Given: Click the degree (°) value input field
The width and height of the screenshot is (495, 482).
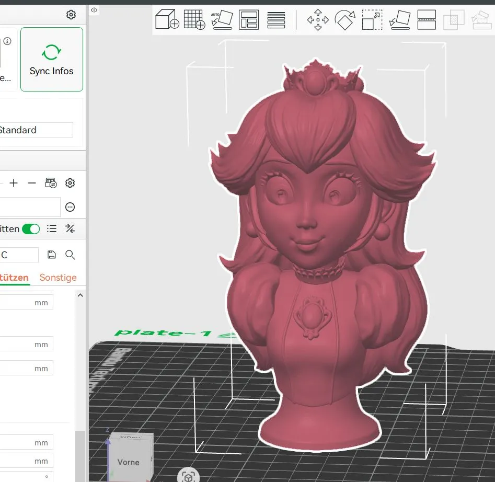Looking at the screenshot, I should 27,476.
